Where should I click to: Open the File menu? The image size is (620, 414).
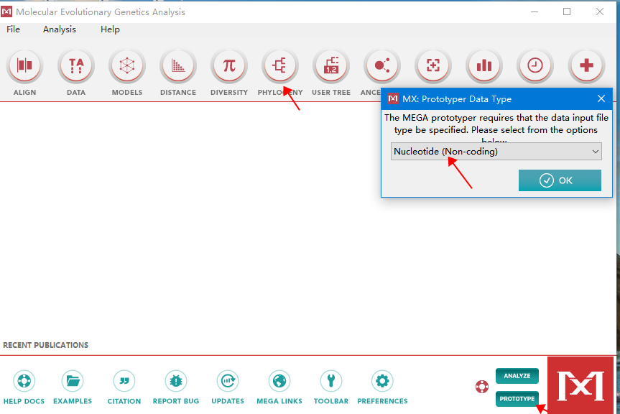(x=13, y=29)
